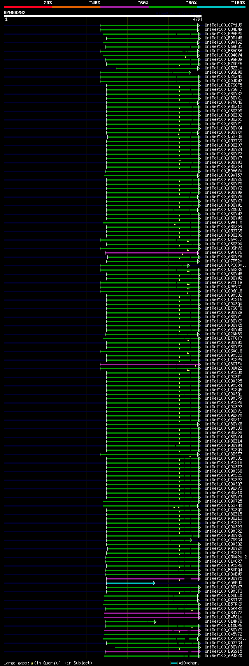Select the UniRef100_Q5K4R0-2 entry
The width and height of the screenshot is (249, 666).
[x=226, y=557]
